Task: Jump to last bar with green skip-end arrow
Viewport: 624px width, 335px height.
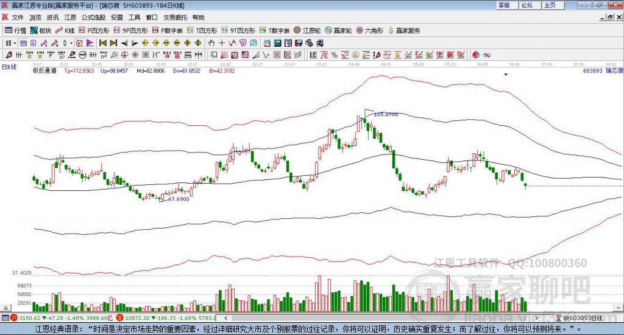Action: coord(113,43)
